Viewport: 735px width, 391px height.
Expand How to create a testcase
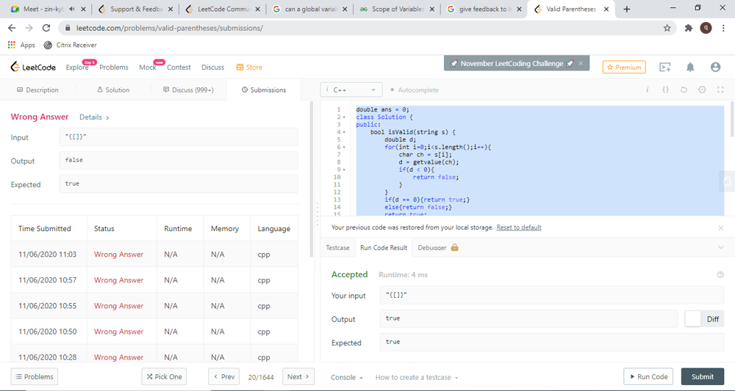[416, 377]
